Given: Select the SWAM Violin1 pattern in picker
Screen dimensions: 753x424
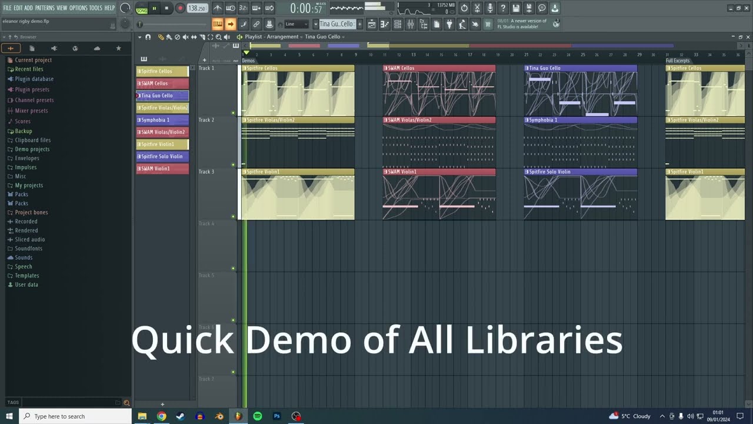Looking at the screenshot, I should pyautogui.click(x=162, y=169).
